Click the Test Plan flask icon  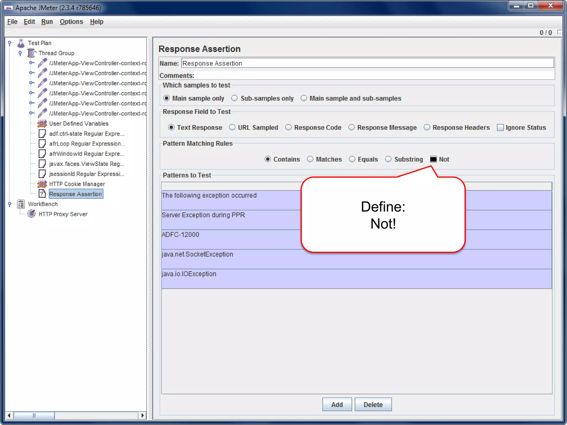click(21, 43)
